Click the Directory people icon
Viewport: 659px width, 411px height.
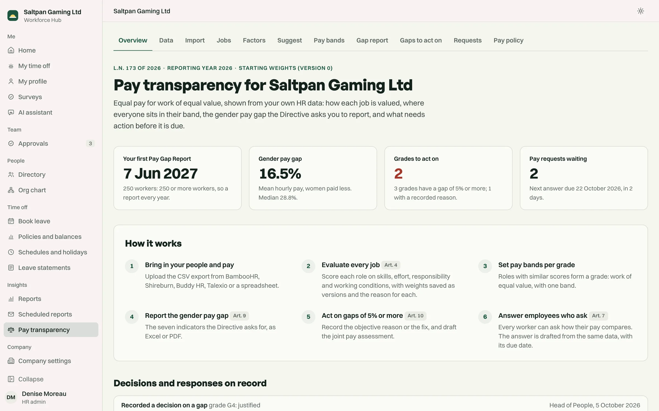coord(11,175)
